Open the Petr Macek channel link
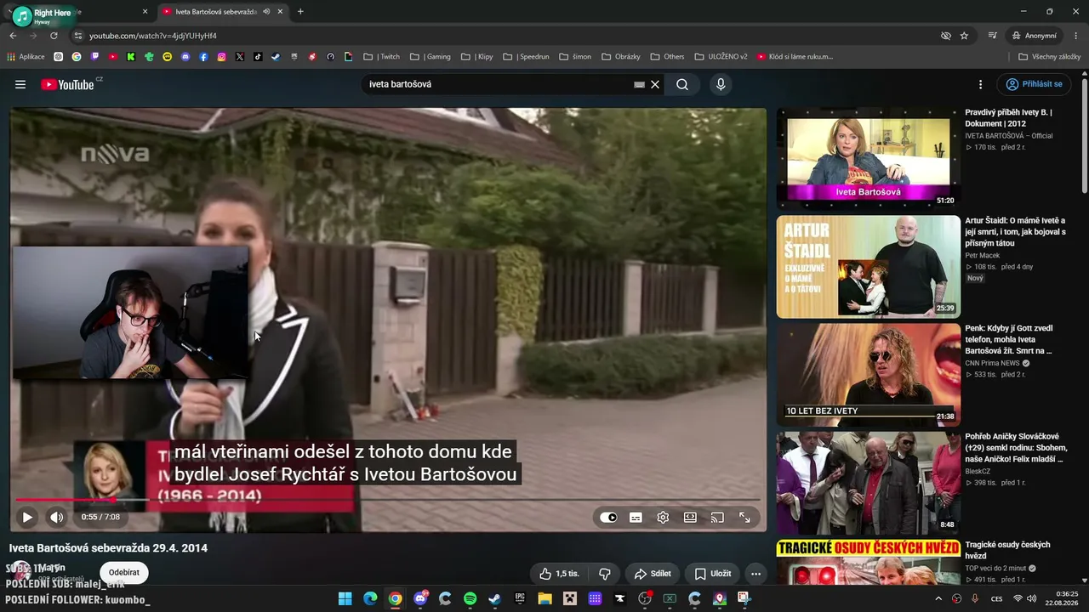 point(982,255)
